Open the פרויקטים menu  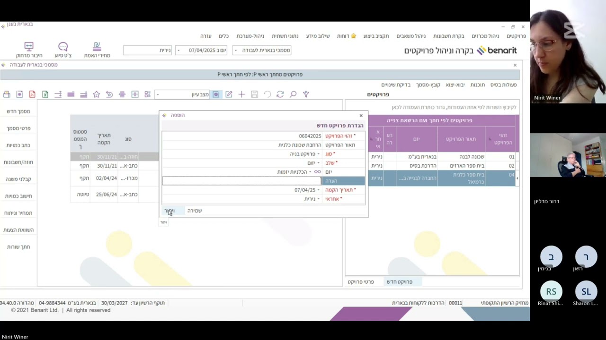click(516, 36)
